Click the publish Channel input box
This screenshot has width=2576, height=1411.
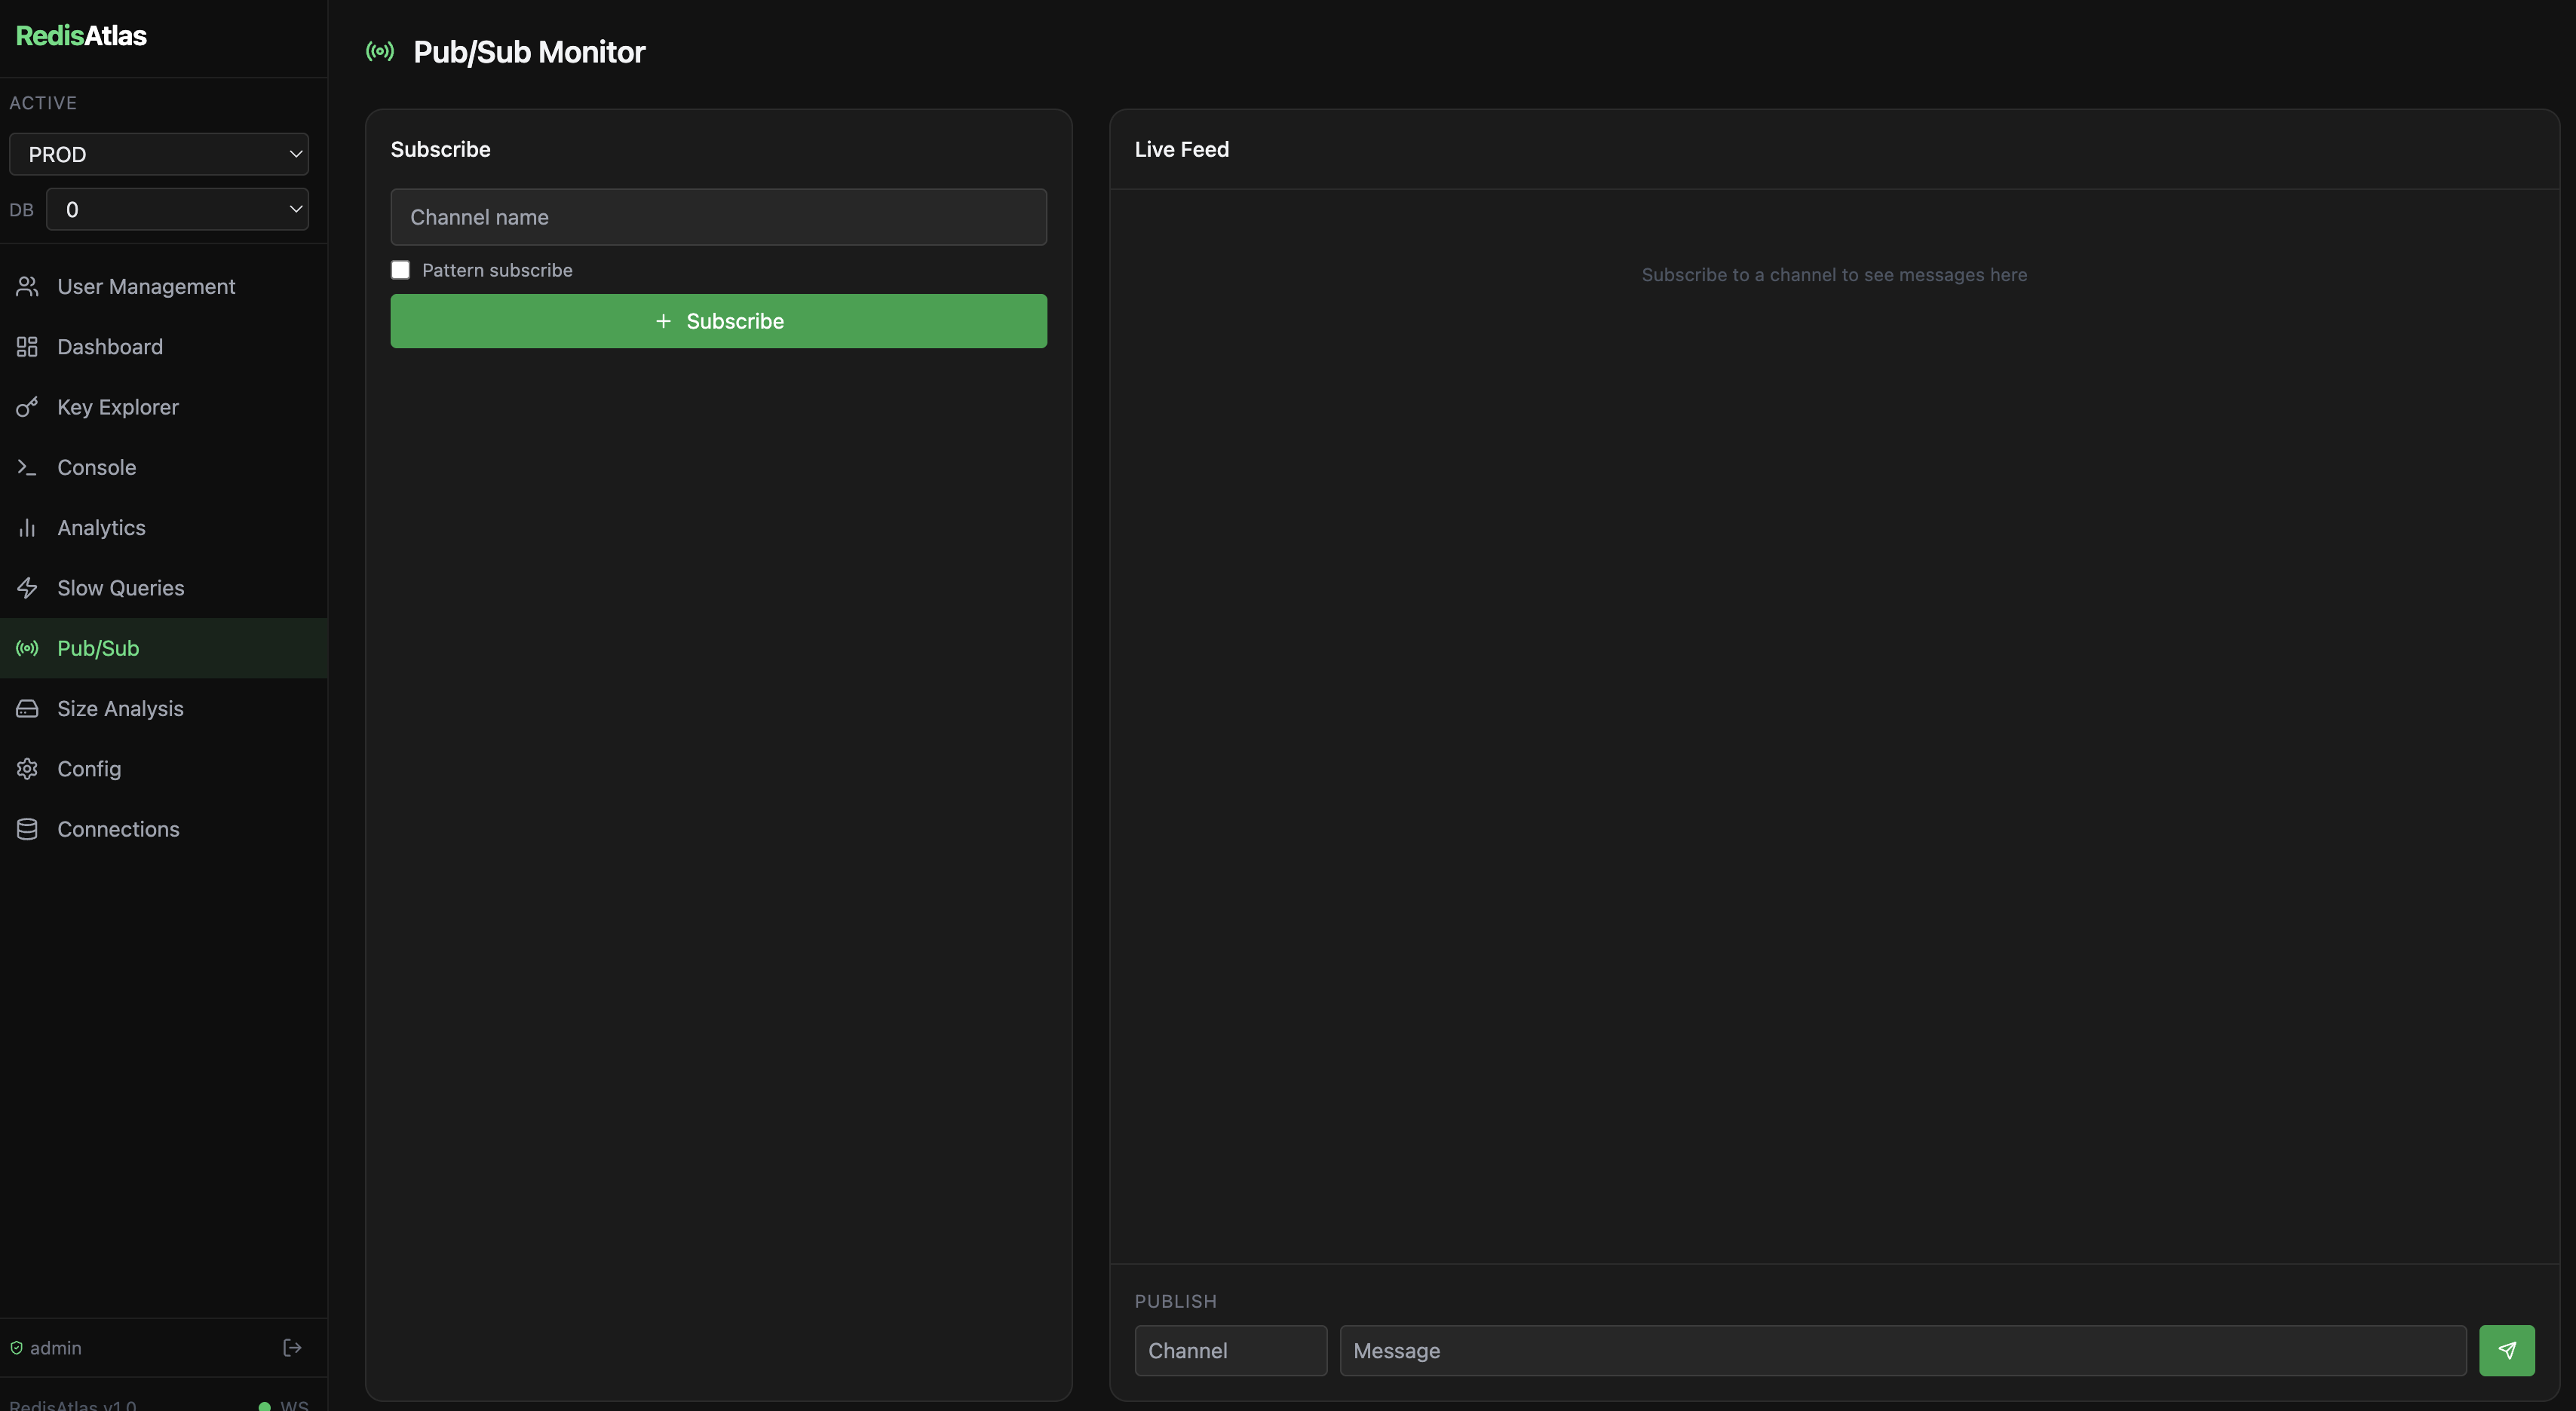(x=1230, y=1350)
